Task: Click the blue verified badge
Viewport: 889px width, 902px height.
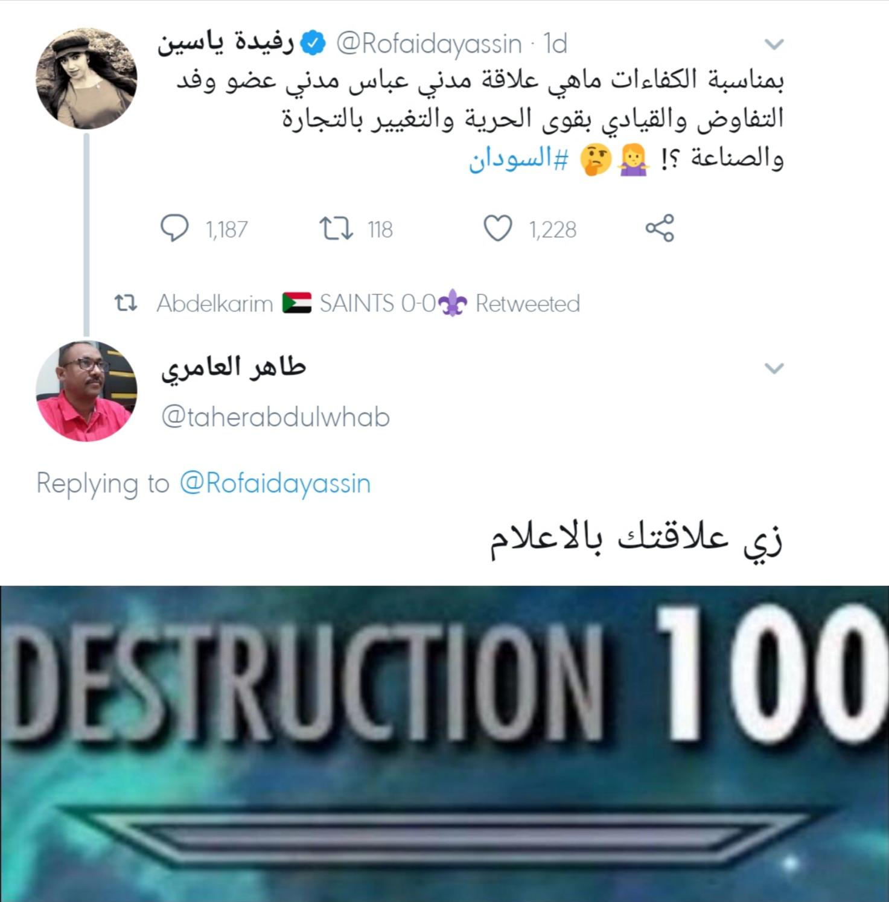Action: coord(313,43)
